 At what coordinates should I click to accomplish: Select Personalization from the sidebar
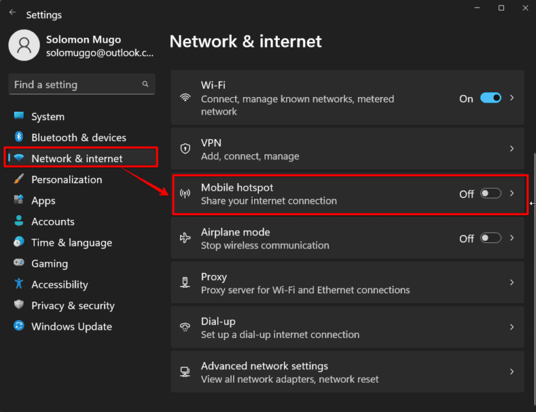(x=66, y=179)
